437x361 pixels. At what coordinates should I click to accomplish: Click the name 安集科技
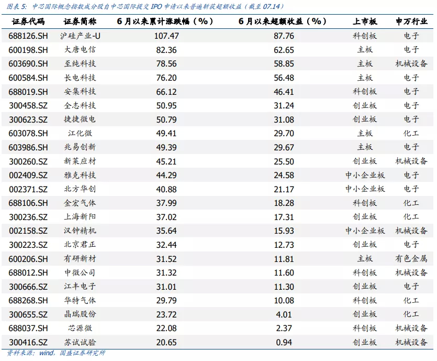tap(80, 92)
